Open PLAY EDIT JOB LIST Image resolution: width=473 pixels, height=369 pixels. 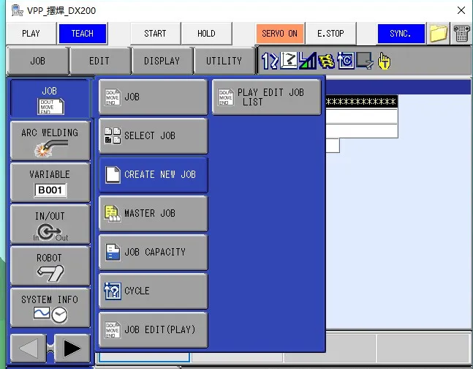click(x=267, y=97)
